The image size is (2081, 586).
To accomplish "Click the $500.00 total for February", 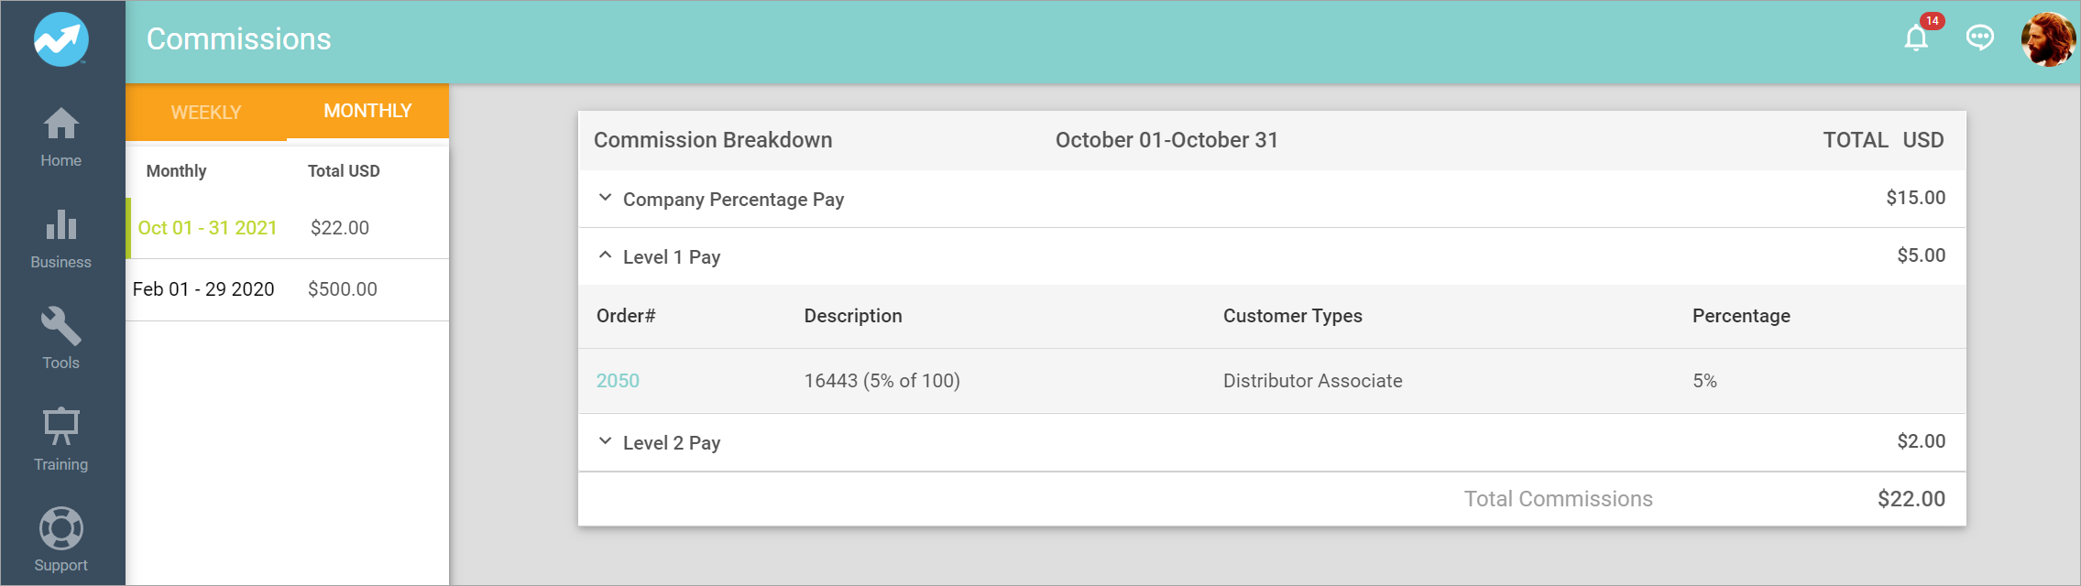I will point(342,289).
